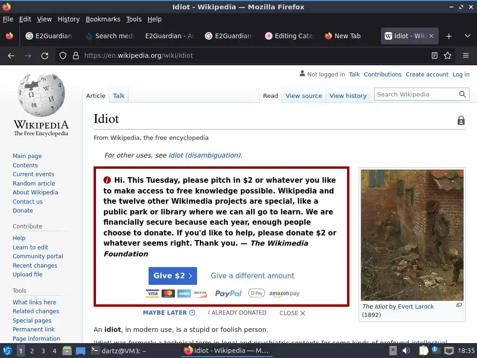Open the View menu
Viewport: 477px width, 358px height.
pos(44,19)
